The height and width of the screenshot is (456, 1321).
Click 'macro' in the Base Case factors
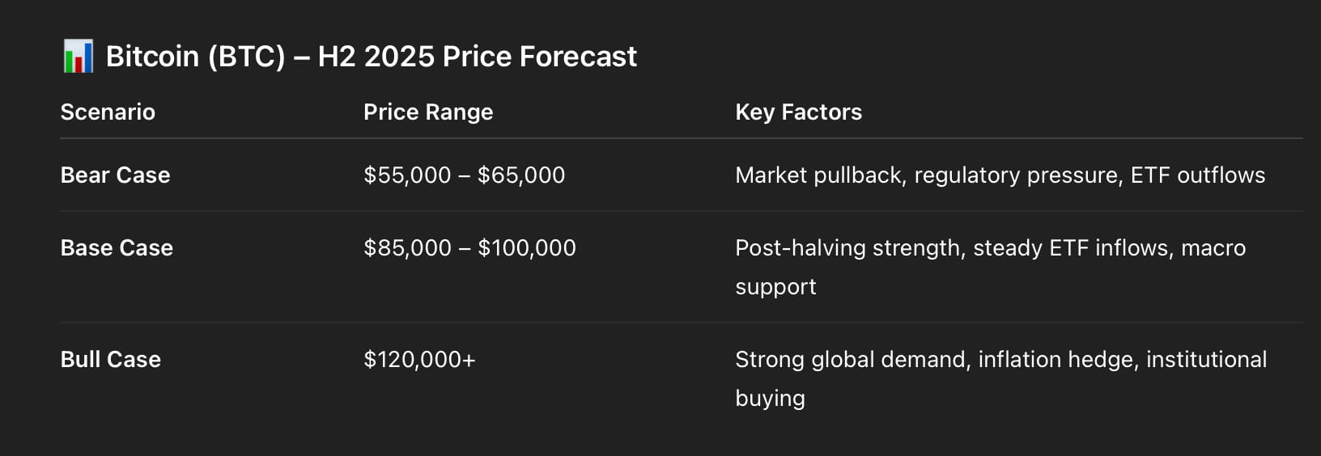1213,248
